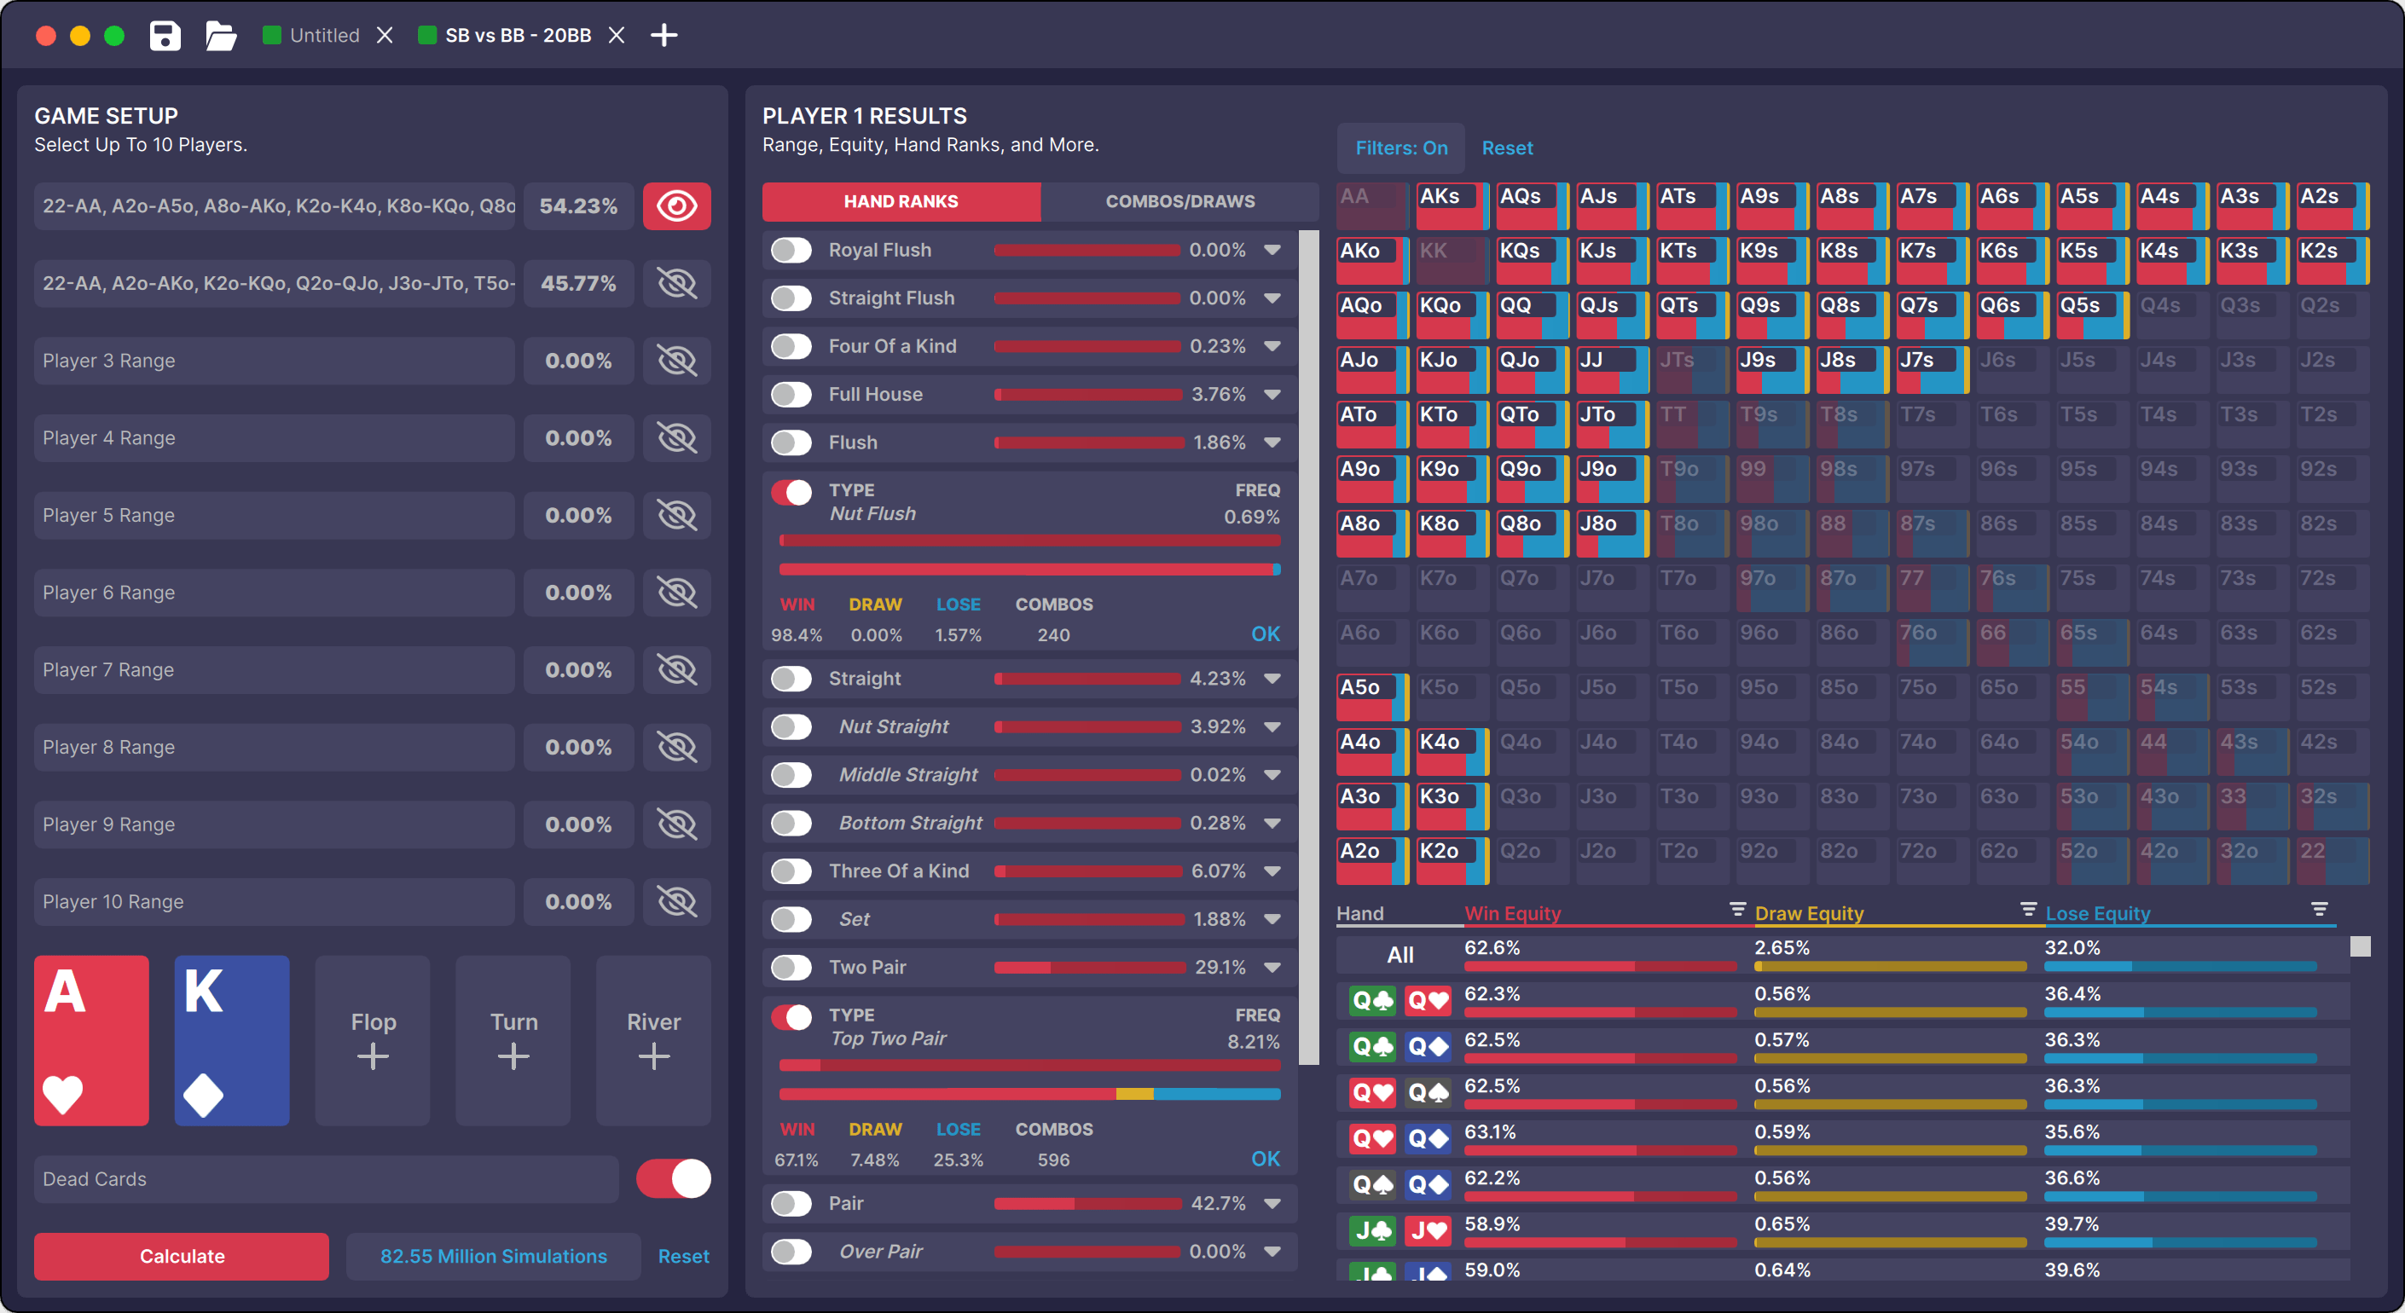Turn off Dead Cards toggle
The width and height of the screenshot is (2405, 1313).
point(673,1178)
